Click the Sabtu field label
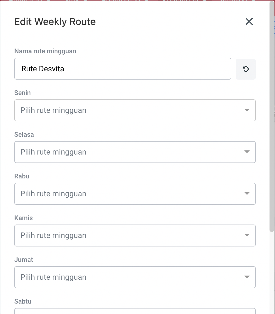This screenshot has width=275, height=314. tap(23, 301)
